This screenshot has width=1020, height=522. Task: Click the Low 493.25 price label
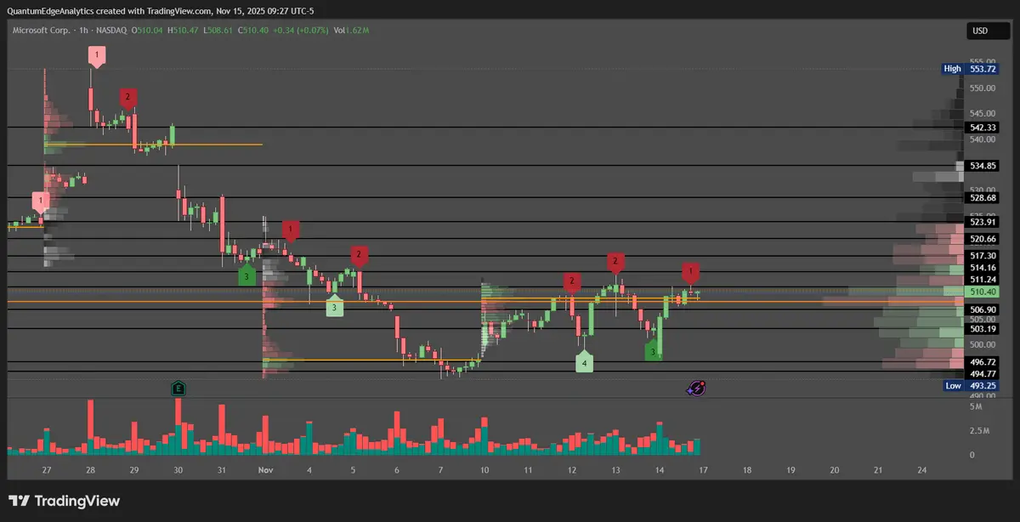[x=970, y=385]
